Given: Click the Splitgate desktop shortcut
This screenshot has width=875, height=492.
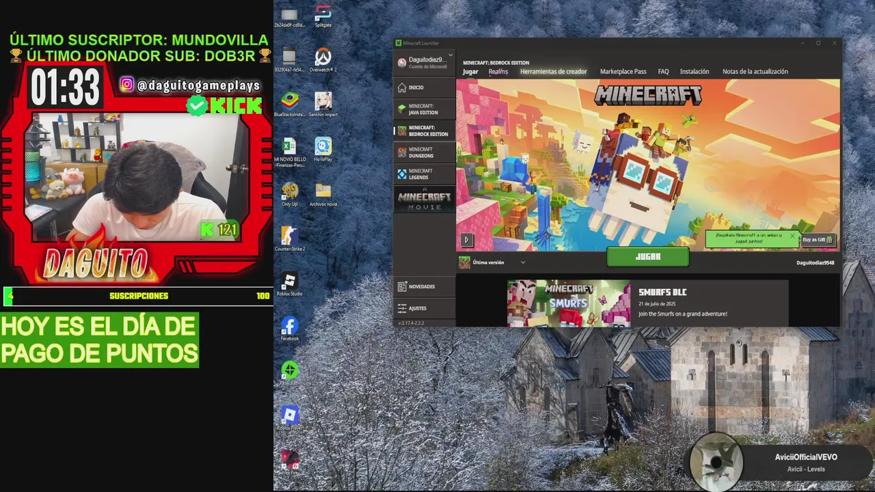Looking at the screenshot, I should [323, 17].
